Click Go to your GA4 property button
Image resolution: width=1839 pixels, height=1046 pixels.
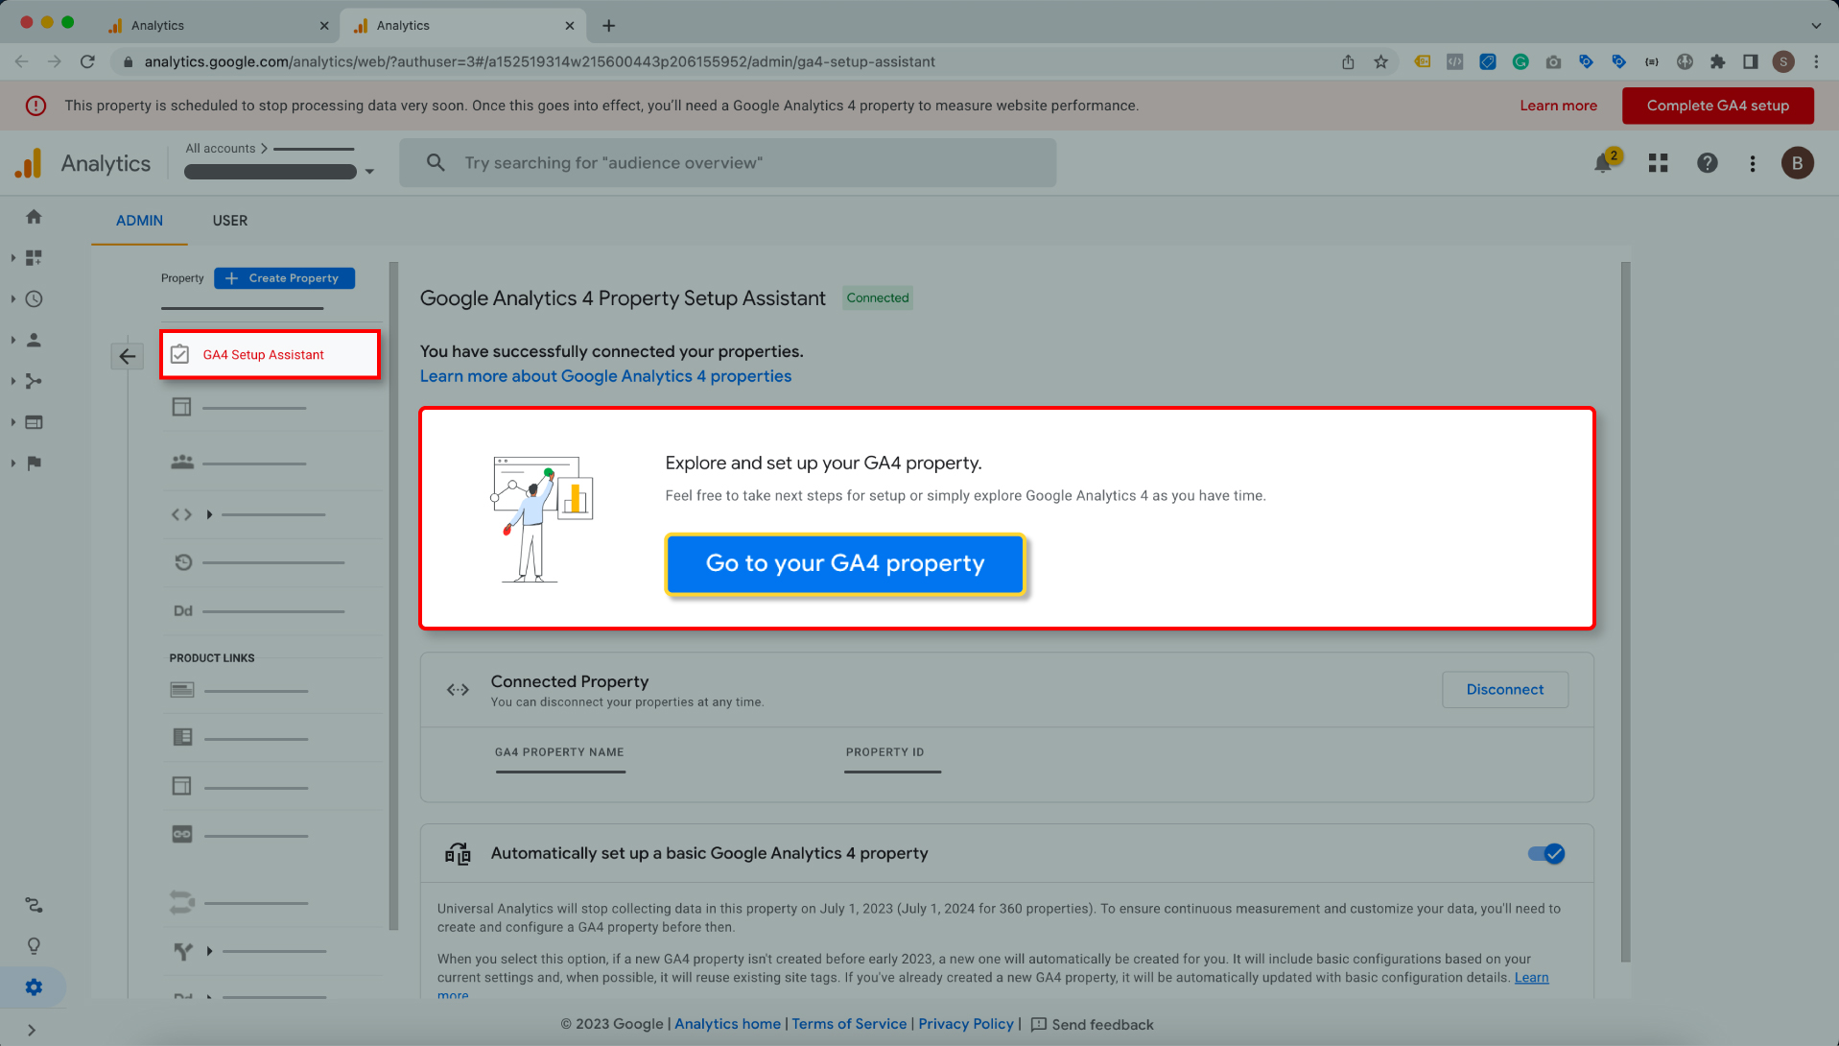click(x=845, y=564)
